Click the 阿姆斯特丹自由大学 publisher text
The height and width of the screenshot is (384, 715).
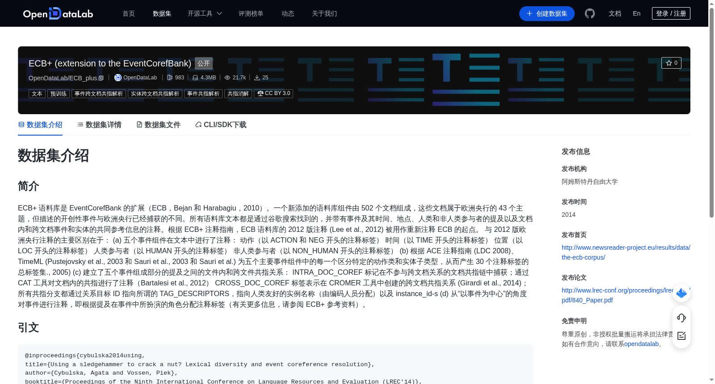point(589,182)
